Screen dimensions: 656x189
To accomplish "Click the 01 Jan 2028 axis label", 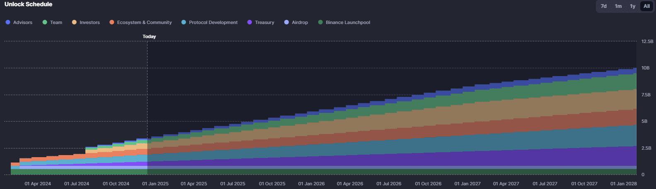I will (623, 184).
